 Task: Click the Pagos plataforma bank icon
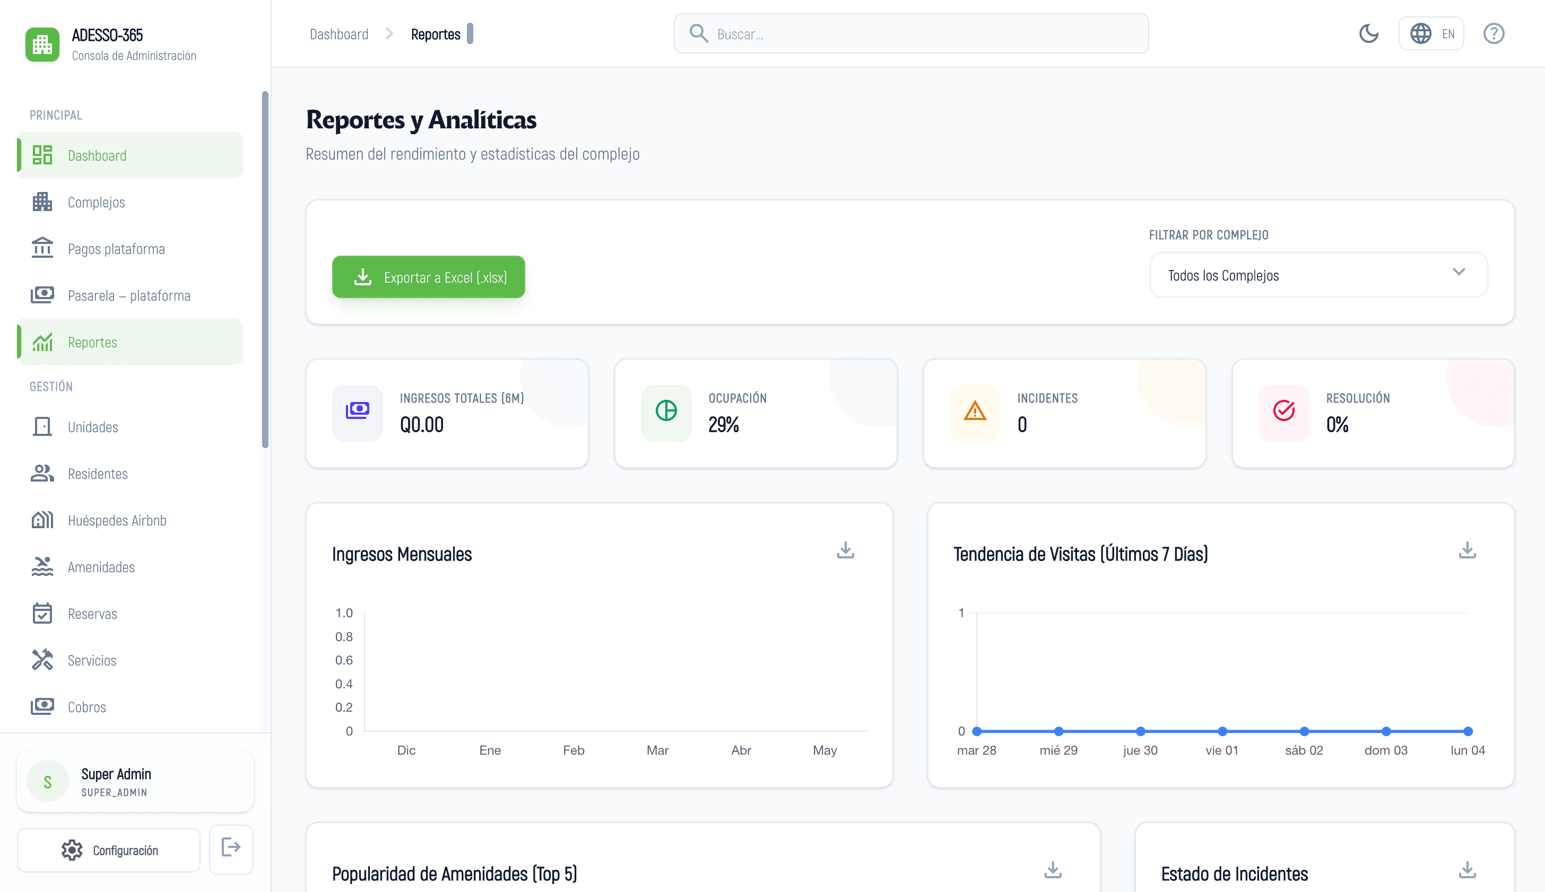(x=42, y=248)
